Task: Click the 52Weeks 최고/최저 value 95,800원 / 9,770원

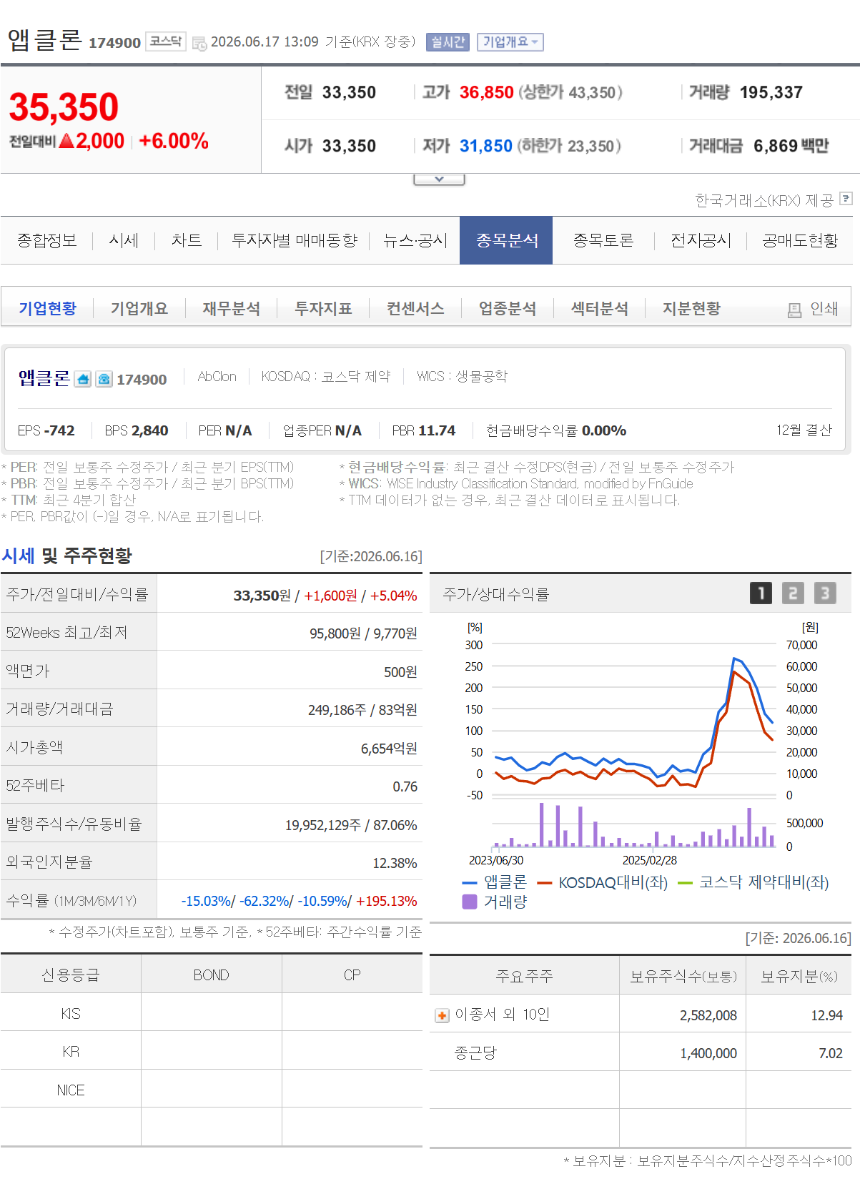Action: coord(362,633)
